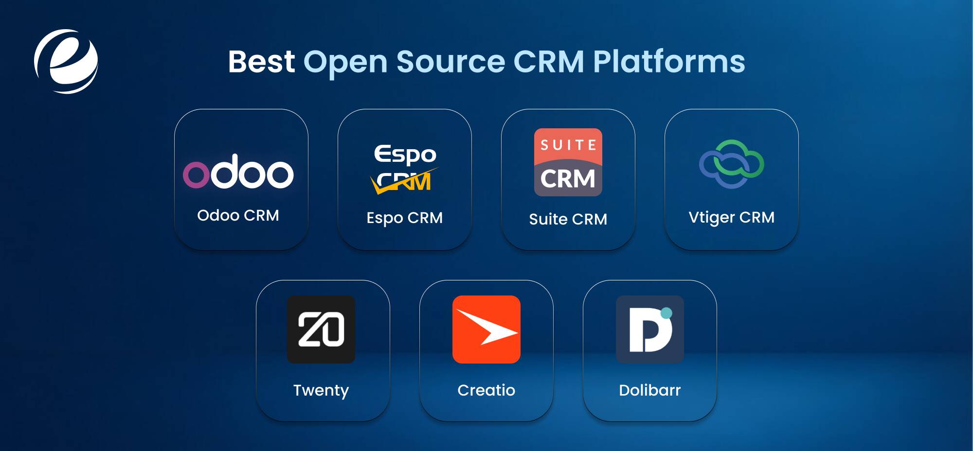Select the 'Odoo CRM' label

[x=238, y=215]
